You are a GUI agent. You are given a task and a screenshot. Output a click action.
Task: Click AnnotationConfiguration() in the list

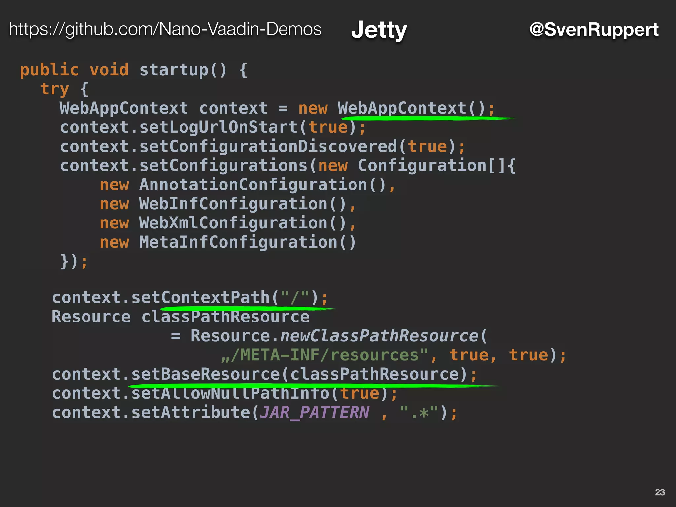tap(262, 185)
